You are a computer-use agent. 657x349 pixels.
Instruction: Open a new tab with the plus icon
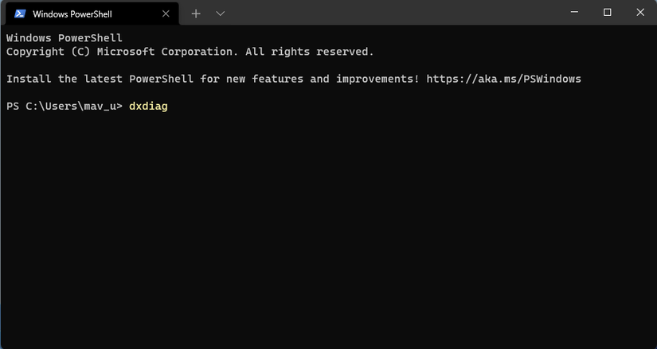(196, 14)
